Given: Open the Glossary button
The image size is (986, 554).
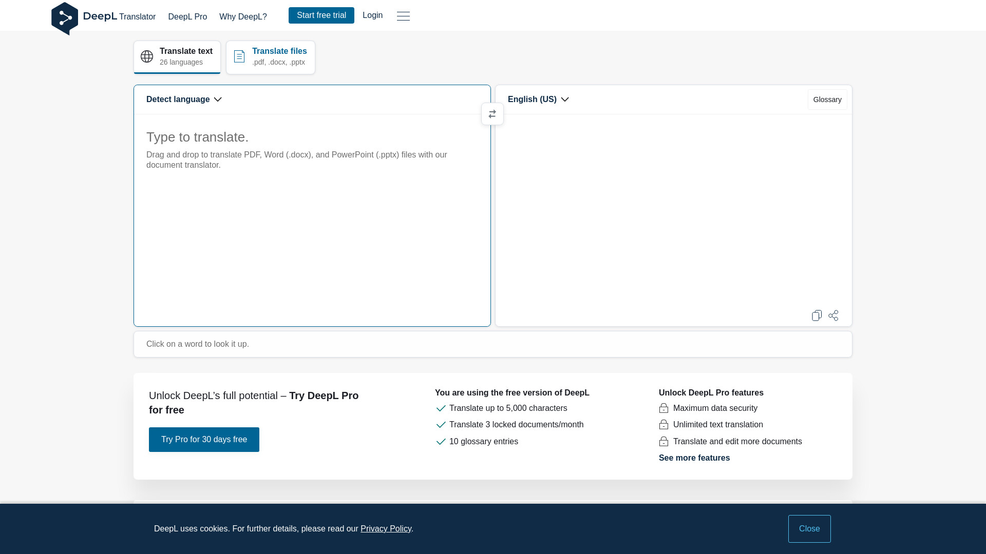Looking at the screenshot, I should point(827,100).
